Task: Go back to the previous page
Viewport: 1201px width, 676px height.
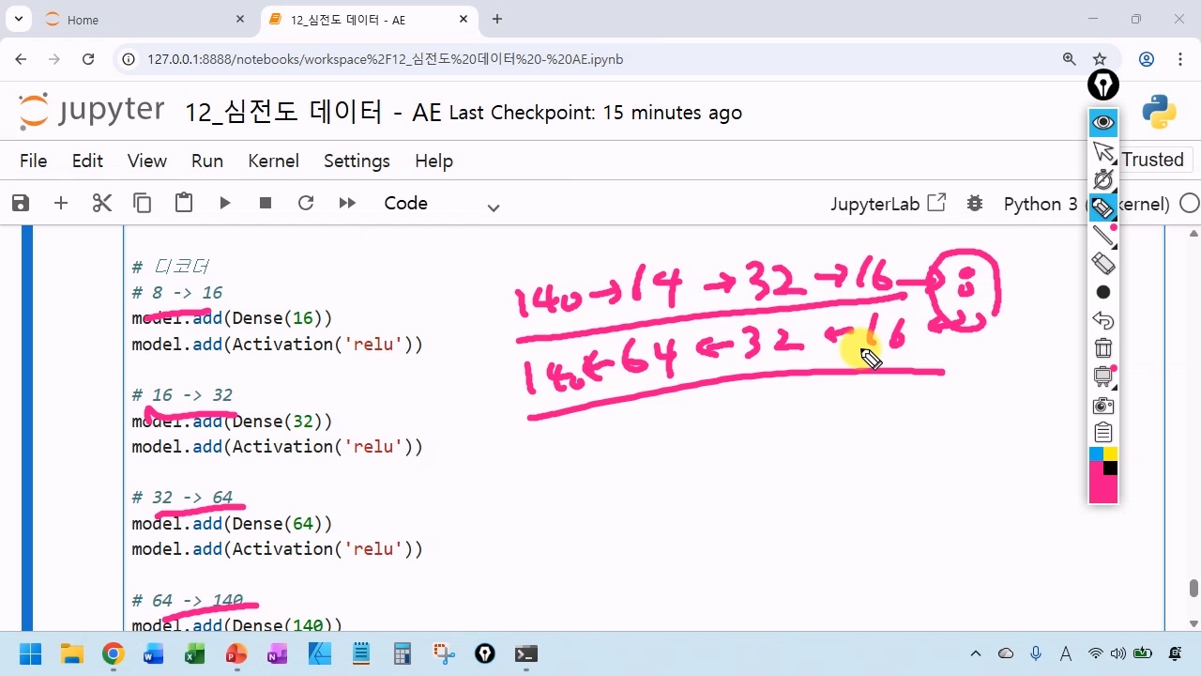Action: [x=21, y=59]
